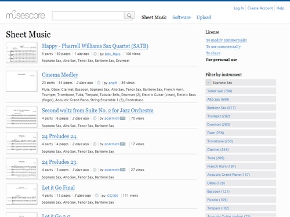This screenshot has height=217, width=290.
Task: View pcarmich profile on Second waltz row
Action: point(112,118)
